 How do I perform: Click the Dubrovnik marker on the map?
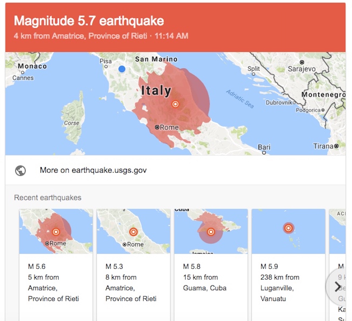click(294, 103)
